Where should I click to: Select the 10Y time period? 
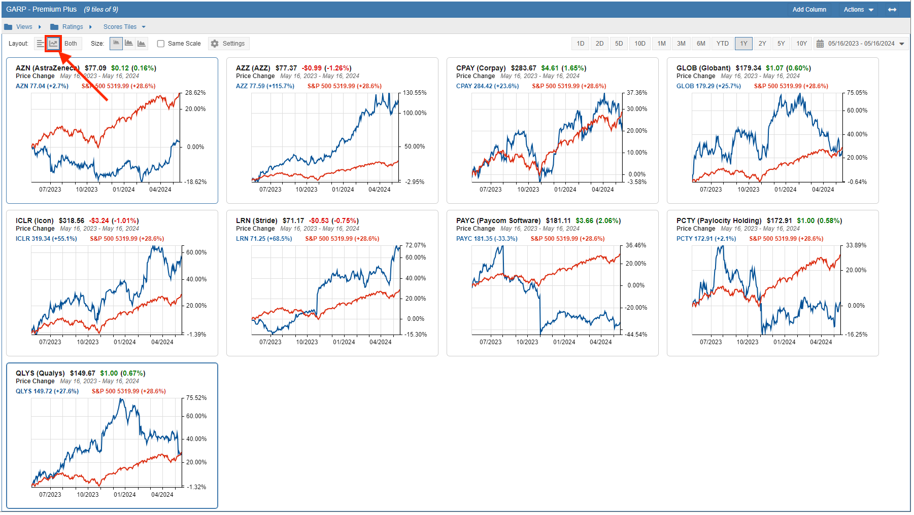[x=801, y=44]
